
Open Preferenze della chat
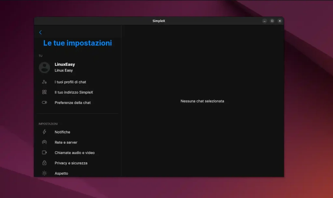73,102
